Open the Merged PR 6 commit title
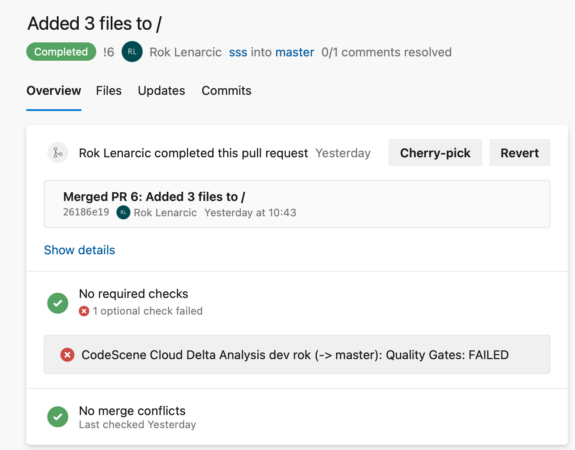575x450 pixels. [x=154, y=197]
